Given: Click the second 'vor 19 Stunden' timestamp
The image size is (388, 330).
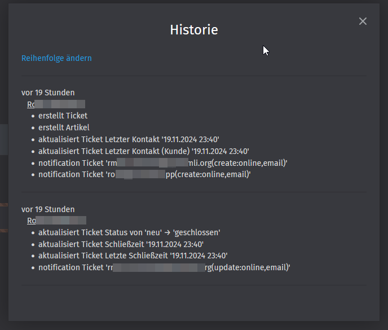Looking at the screenshot, I should pos(48,209).
